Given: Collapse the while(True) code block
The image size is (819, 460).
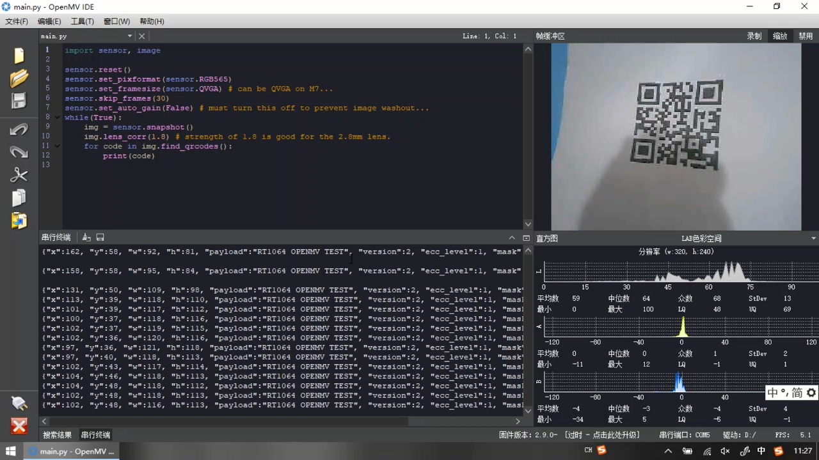Looking at the screenshot, I should (58, 118).
